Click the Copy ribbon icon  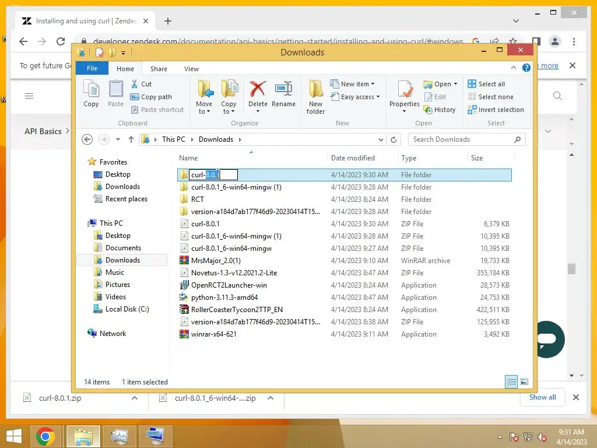pos(91,93)
